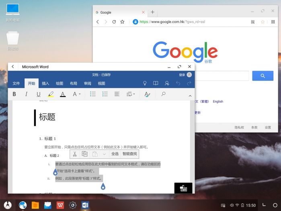Switch to the 布局 tab

coord(74,83)
